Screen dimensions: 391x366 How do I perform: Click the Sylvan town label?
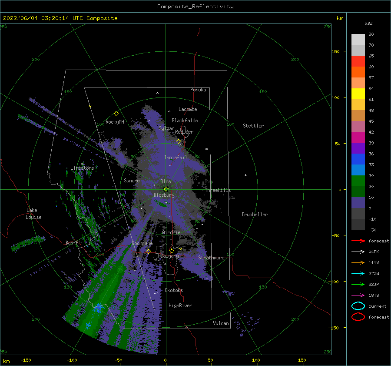click(166, 128)
